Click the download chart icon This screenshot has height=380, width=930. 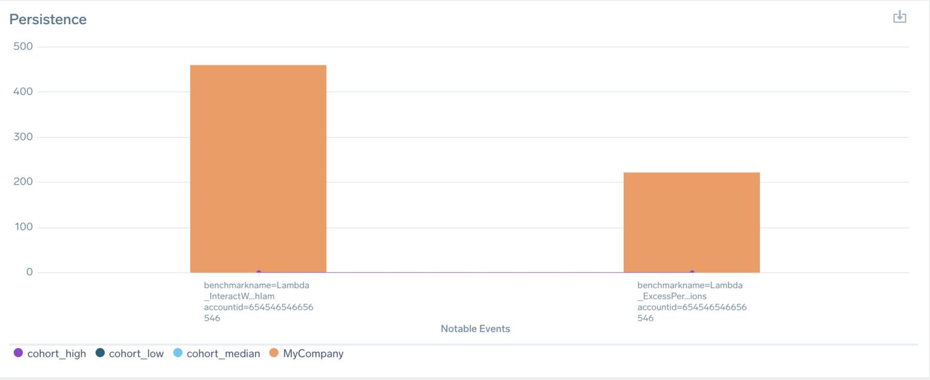(x=900, y=17)
